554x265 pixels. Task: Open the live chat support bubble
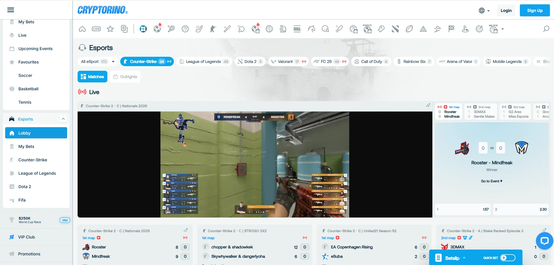[544, 241]
